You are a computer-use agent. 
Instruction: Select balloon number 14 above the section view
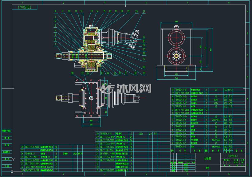point(97,11)
